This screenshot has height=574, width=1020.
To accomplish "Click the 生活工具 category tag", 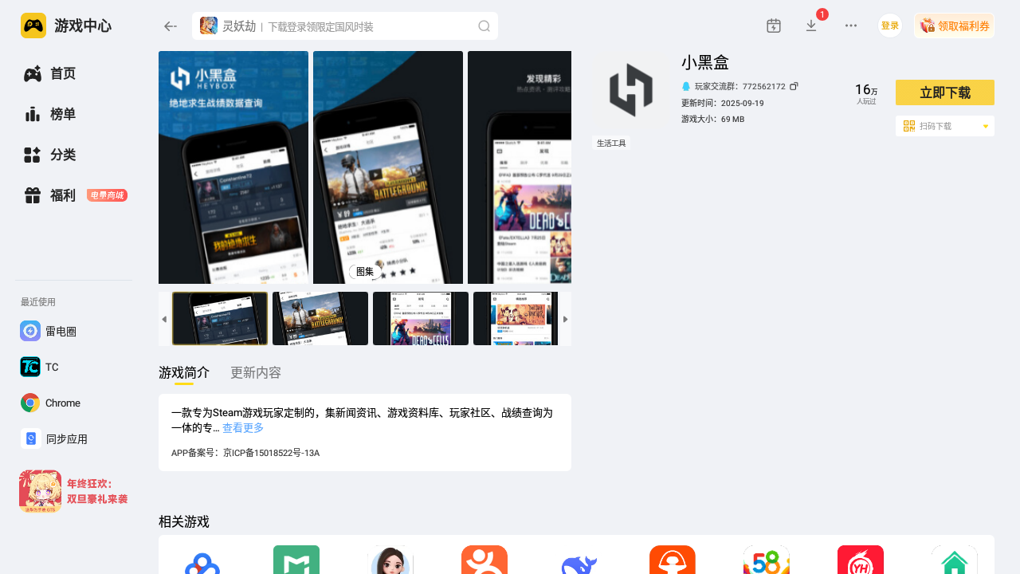I will (611, 143).
